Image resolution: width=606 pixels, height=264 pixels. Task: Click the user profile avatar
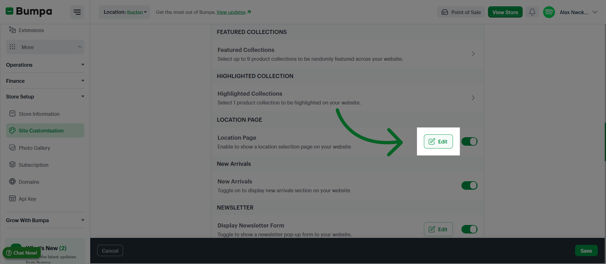click(549, 12)
